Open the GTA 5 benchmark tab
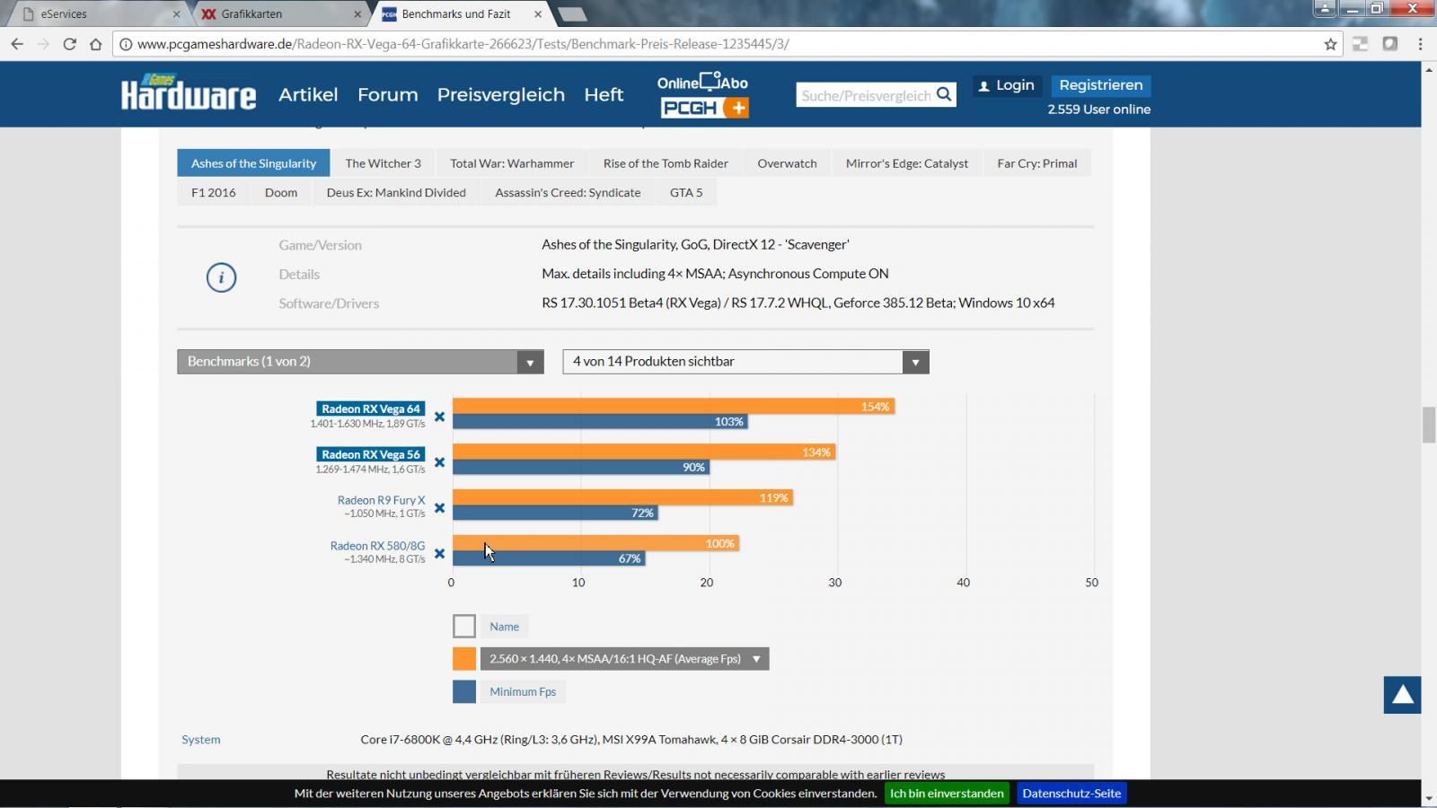This screenshot has width=1437, height=808. (686, 192)
